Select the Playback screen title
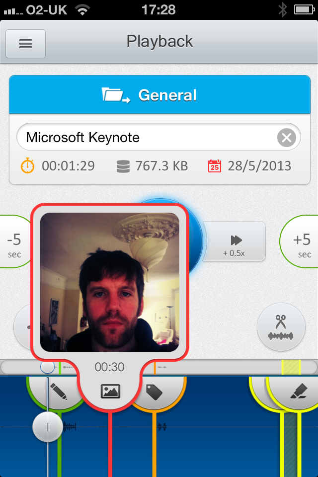The image size is (318, 477). point(159,42)
